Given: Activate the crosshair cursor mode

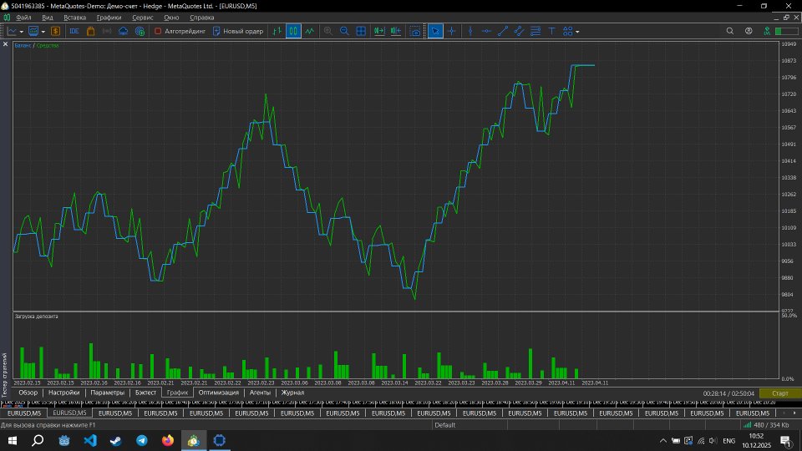Looking at the screenshot, I should click(451, 31).
